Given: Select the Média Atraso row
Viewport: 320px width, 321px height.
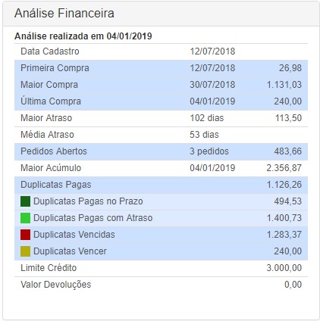Looking at the screenshot, I should click(x=161, y=135).
